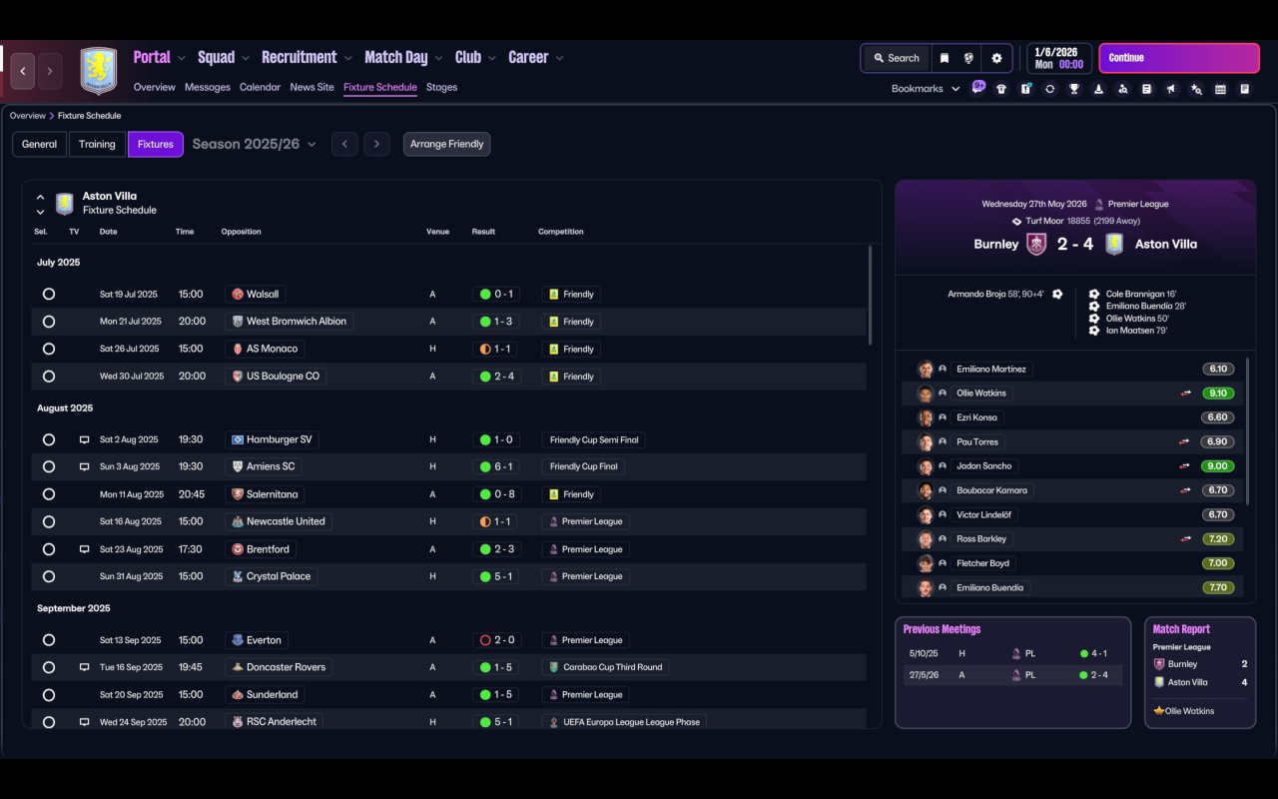Click the document report bookmark icon
Screen dimensions: 1278x799
coord(1147,89)
